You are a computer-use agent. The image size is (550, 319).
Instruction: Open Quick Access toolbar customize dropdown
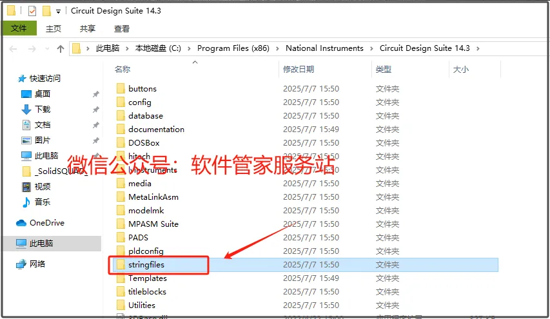coord(58,12)
